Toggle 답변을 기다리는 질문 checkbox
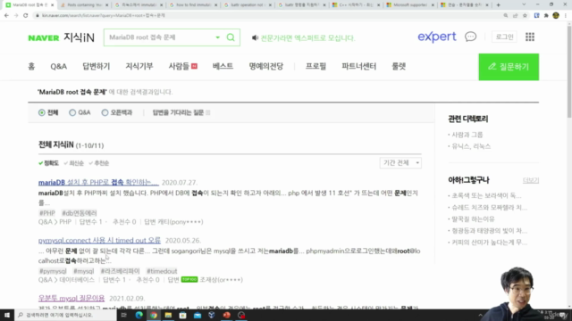Viewport: 572px width, 321px height. [x=208, y=112]
